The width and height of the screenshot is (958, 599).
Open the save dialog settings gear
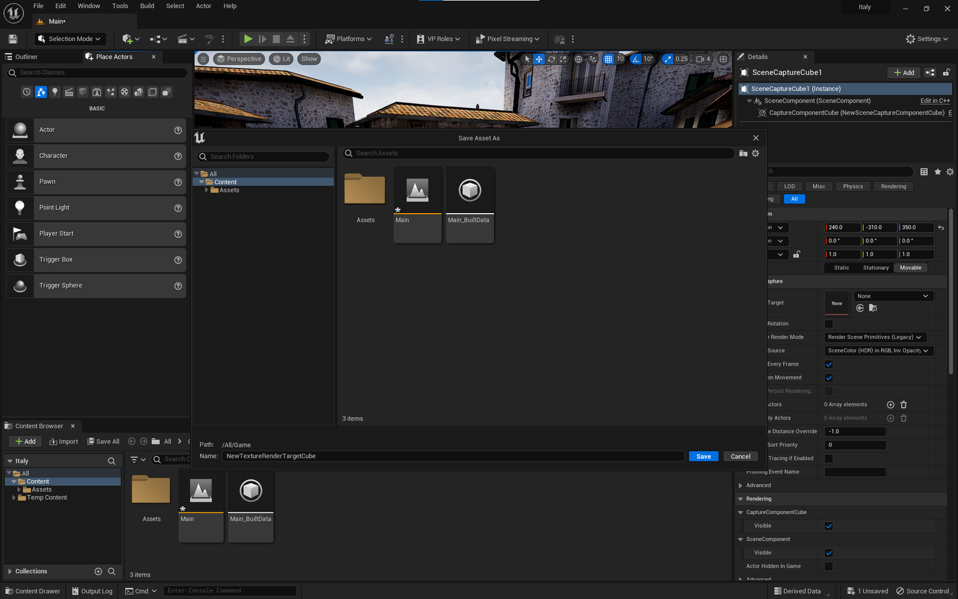point(756,153)
